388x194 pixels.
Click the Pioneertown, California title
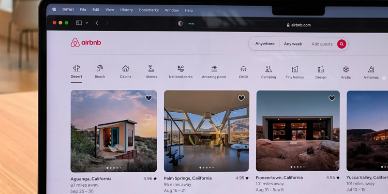tap(279, 177)
